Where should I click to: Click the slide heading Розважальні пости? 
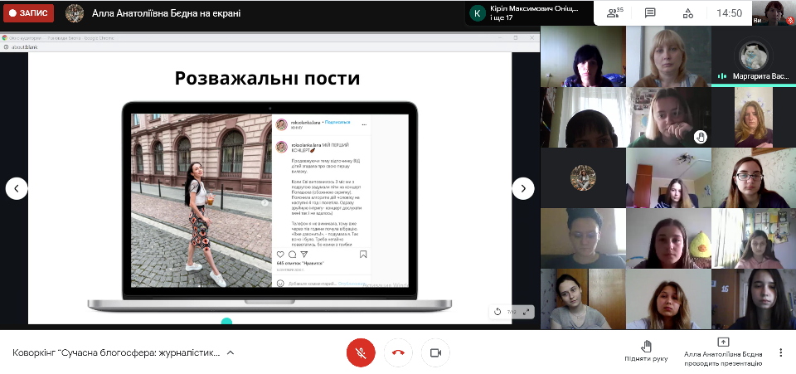268,78
